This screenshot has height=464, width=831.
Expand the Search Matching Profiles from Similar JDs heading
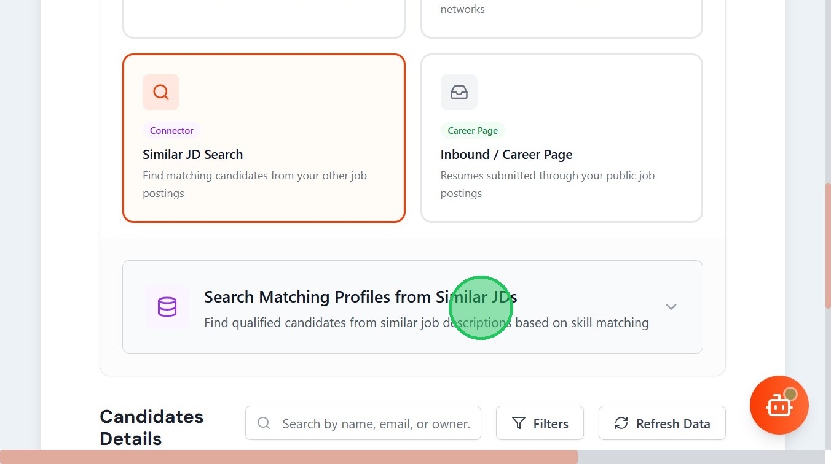click(x=360, y=298)
